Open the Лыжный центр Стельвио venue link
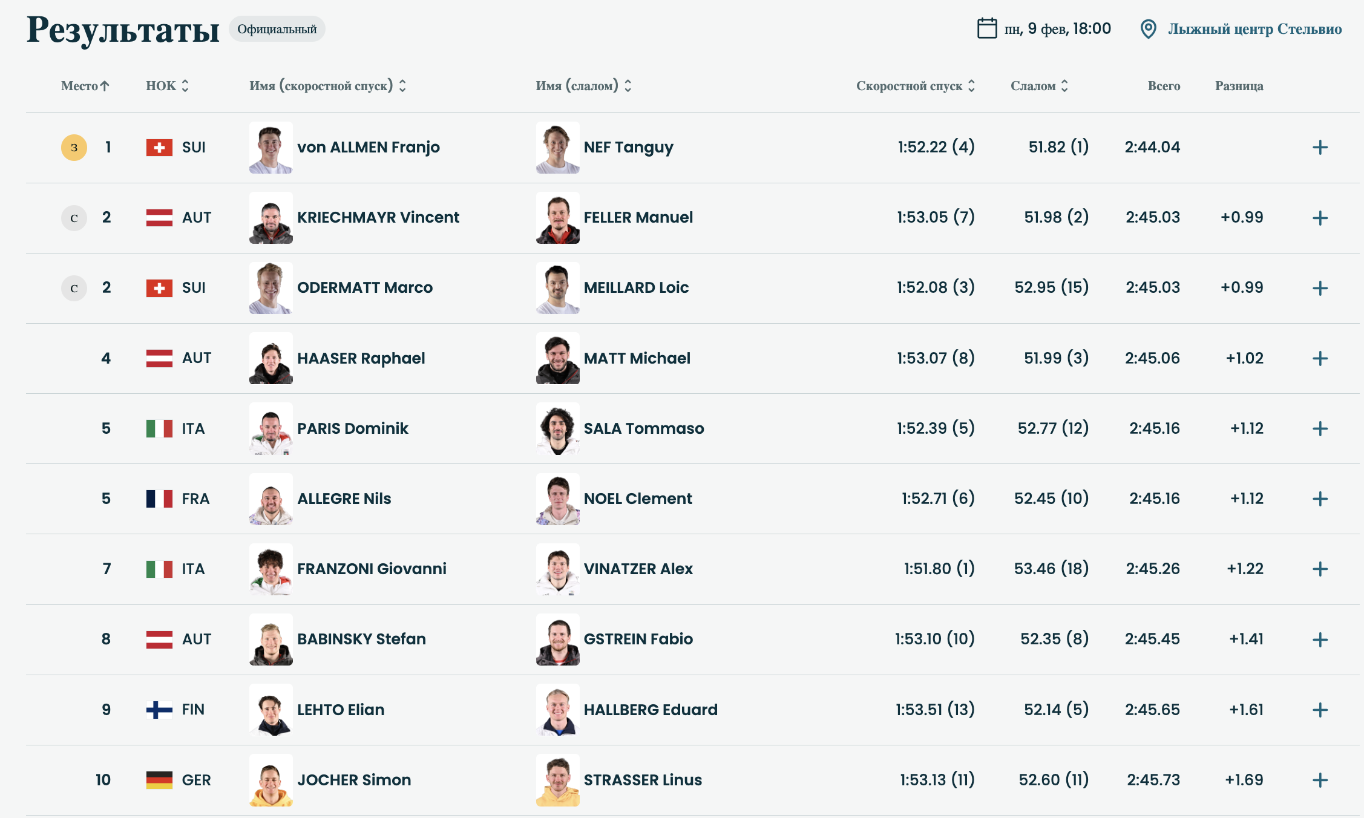Screen dimensions: 1364x818 (x=1254, y=29)
